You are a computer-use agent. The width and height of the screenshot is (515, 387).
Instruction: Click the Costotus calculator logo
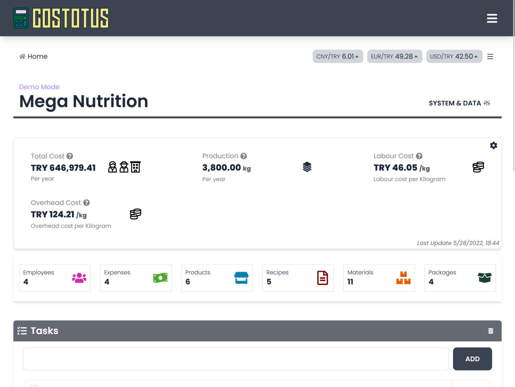[21, 18]
